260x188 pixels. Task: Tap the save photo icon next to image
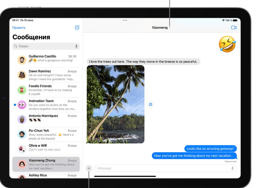[151, 104]
